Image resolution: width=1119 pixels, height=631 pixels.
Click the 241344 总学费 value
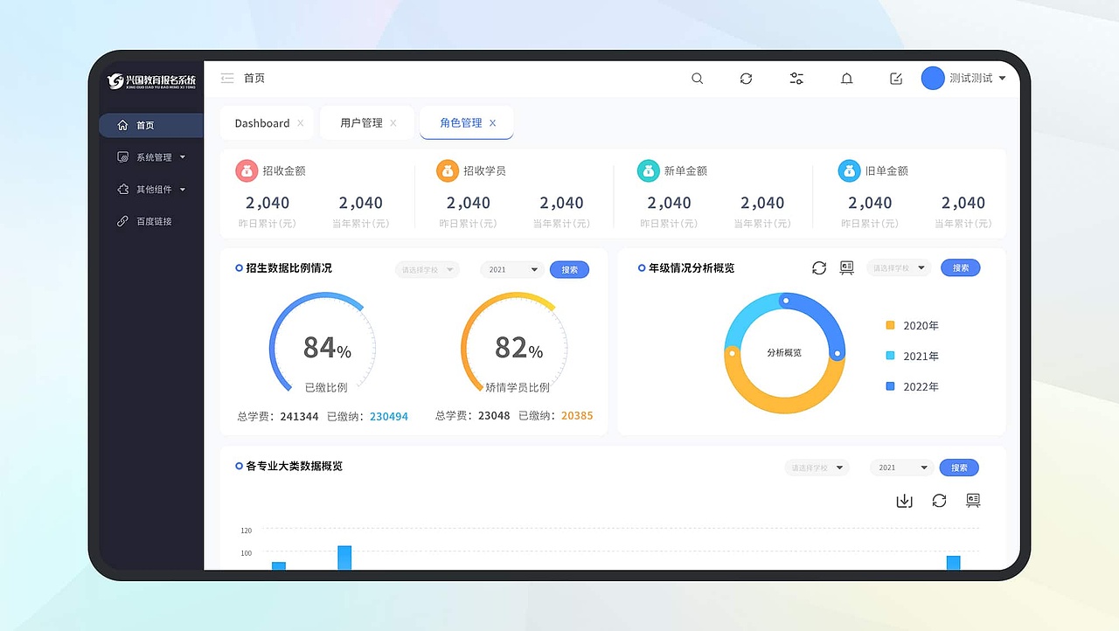point(299,417)
